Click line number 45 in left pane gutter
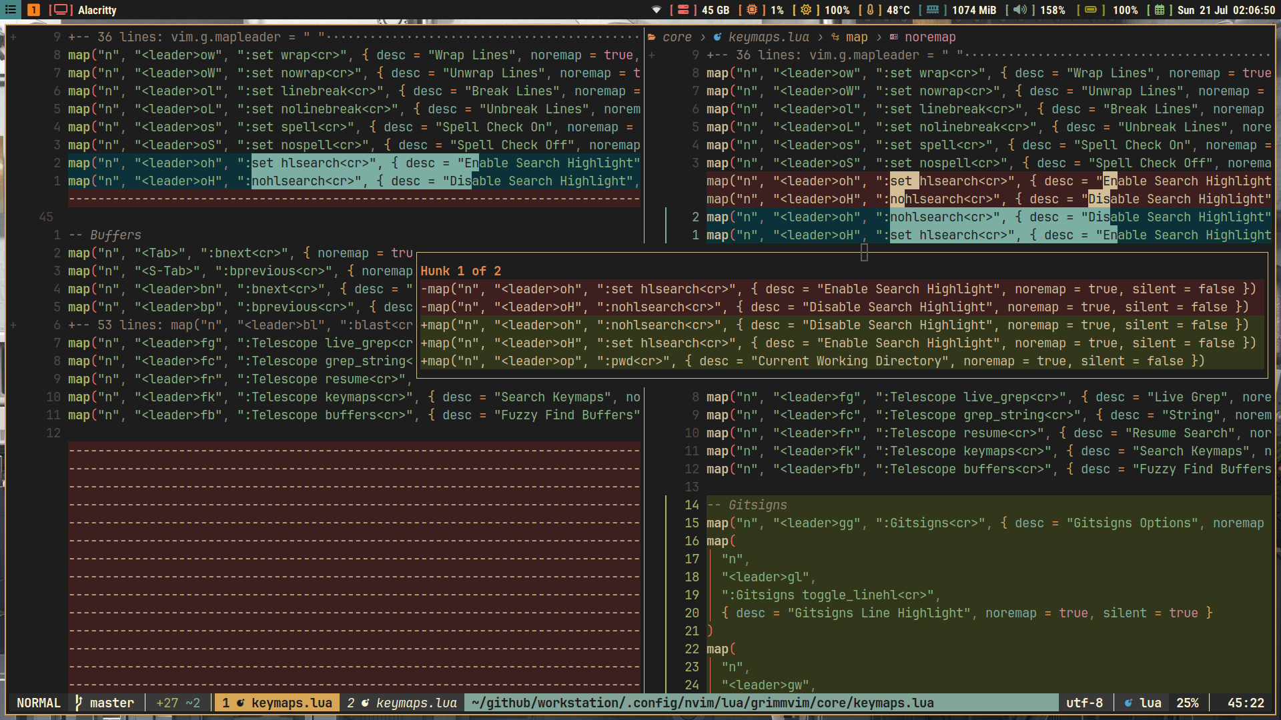The width and height of the screenshot is (1281, 720). 46,217
